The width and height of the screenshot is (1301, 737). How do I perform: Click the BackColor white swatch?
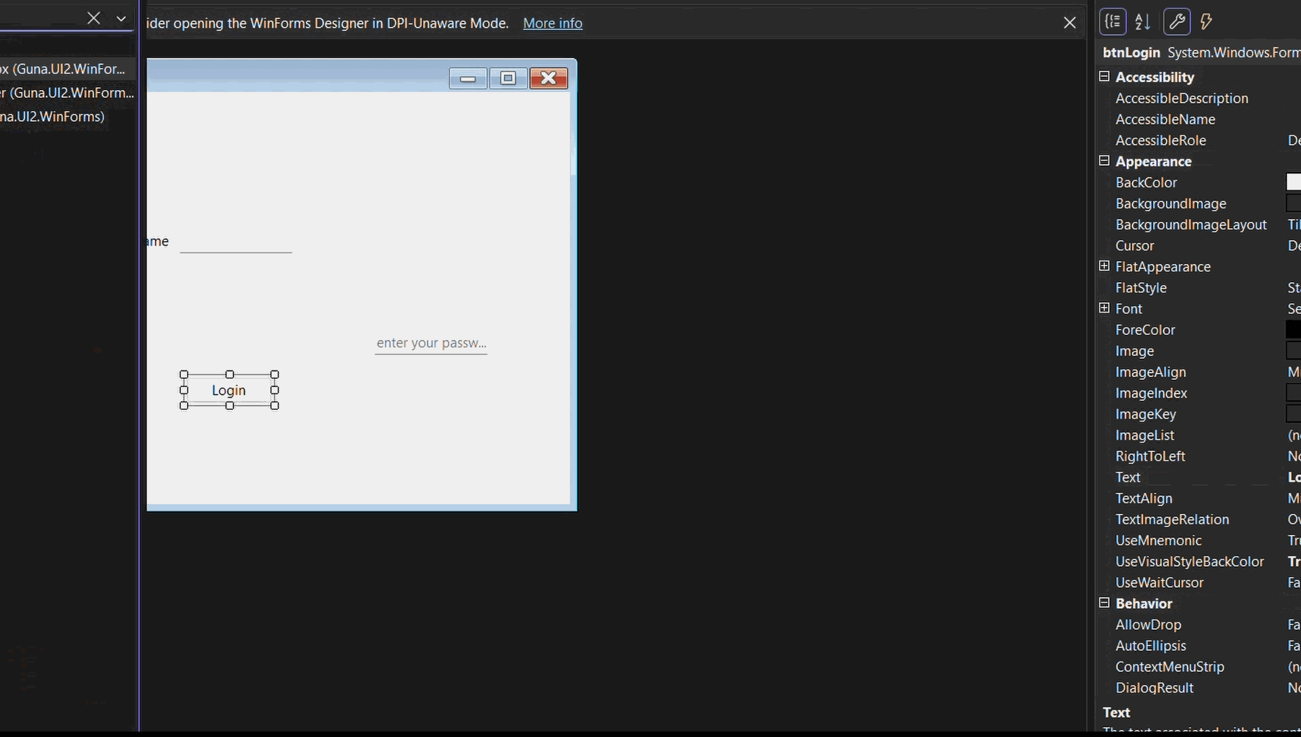1294,182
